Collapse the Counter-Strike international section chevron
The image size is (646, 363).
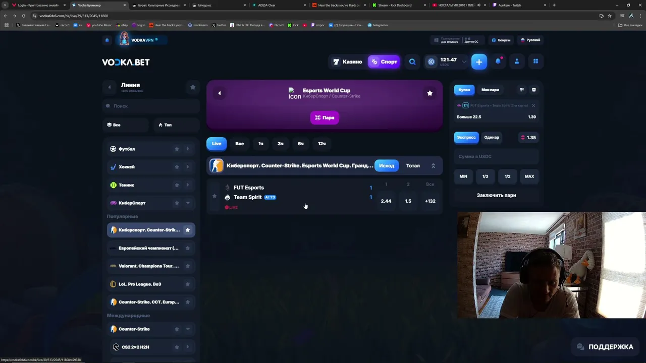point(188,329)
